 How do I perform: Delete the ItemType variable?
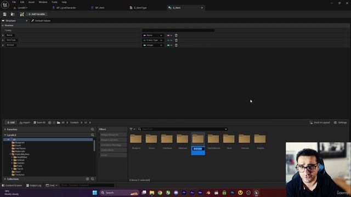click(x=176, y=40)
